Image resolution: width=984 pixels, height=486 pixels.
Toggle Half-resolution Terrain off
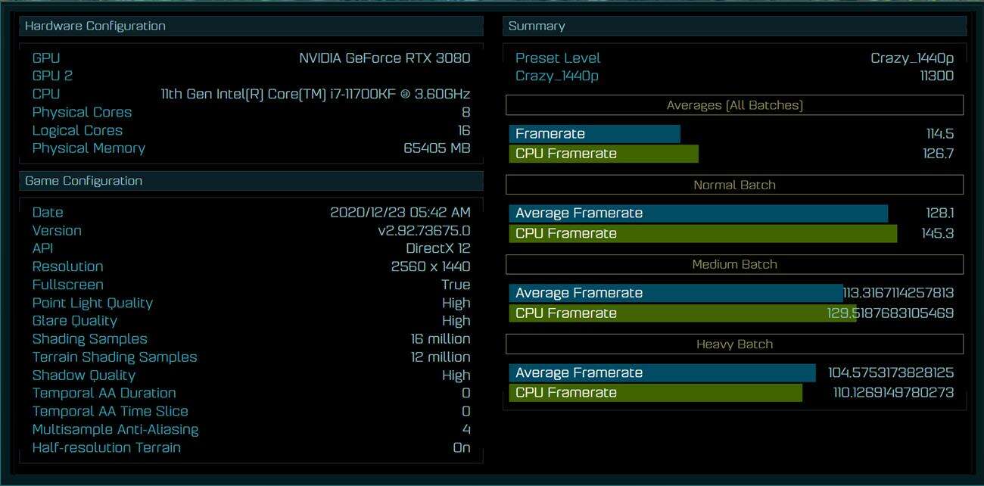pyautogui.click(x=106, y=447)
